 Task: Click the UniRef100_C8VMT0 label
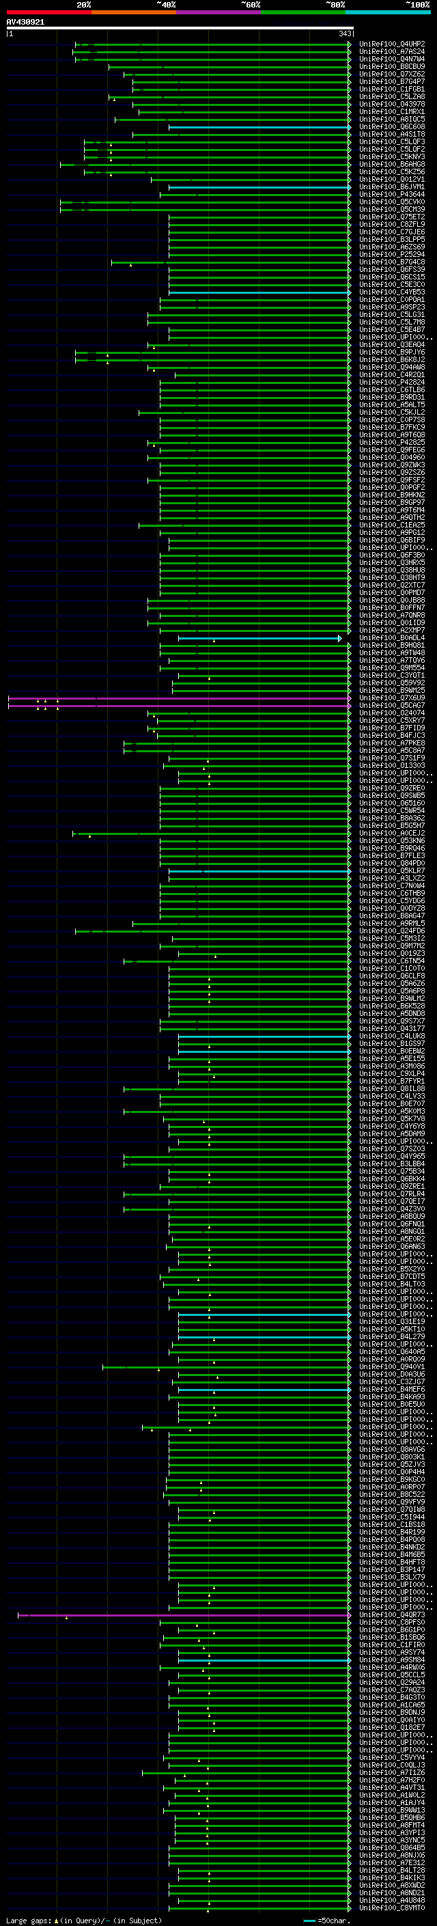pos(392,1909)
